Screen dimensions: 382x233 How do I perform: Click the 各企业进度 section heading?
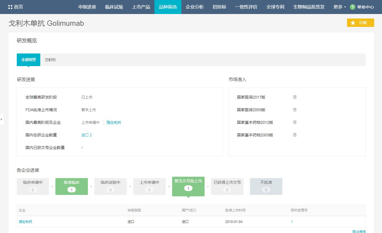[28, 170]
